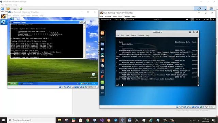The image size is (218, 123).
Task: Open Files manager from Kali dock
Action: coord(102,44)
